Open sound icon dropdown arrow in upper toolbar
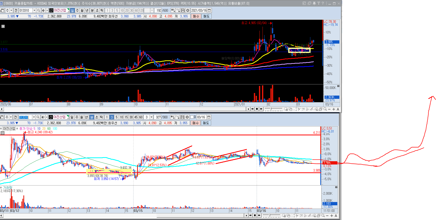Viewport: 436px width, 220px height. tap(47, 10)
